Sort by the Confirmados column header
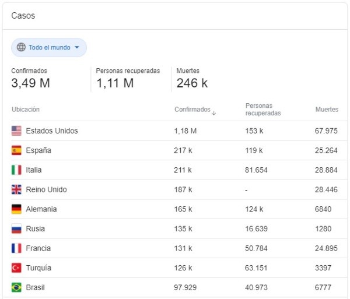350x299 pixels. tap(192, 110)
